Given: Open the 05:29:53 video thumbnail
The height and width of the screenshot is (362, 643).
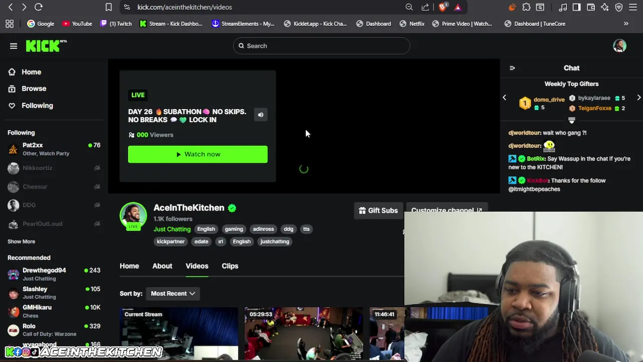Looking at the screenshot, I should tap(303, 334).
